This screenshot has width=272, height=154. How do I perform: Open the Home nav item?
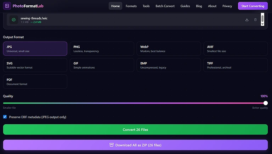115,6
